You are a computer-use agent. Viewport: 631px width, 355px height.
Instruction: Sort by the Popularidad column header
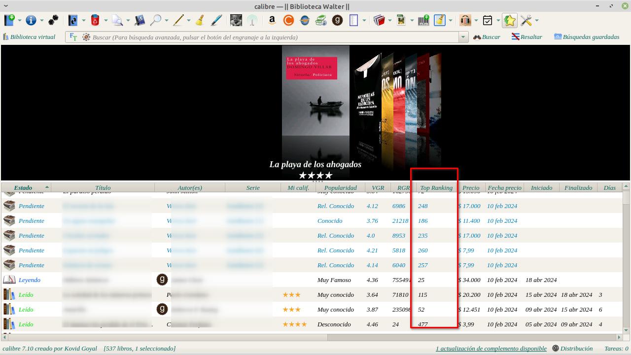[x=341, y=187]
